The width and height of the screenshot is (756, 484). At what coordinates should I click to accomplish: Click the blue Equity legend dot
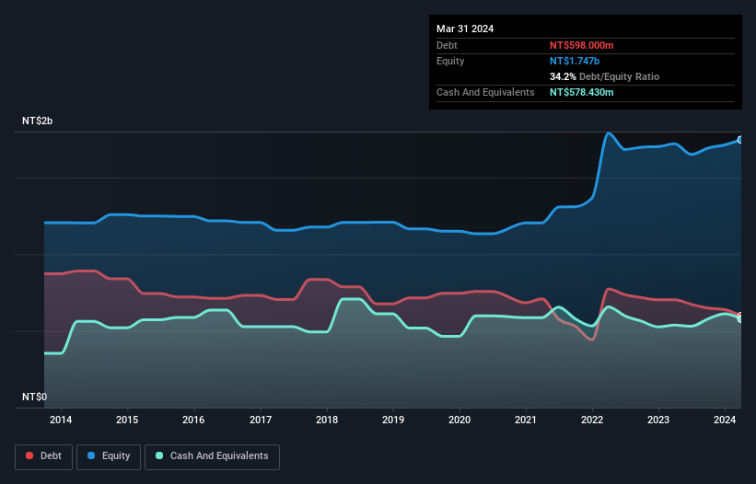(x=91, y=455)
